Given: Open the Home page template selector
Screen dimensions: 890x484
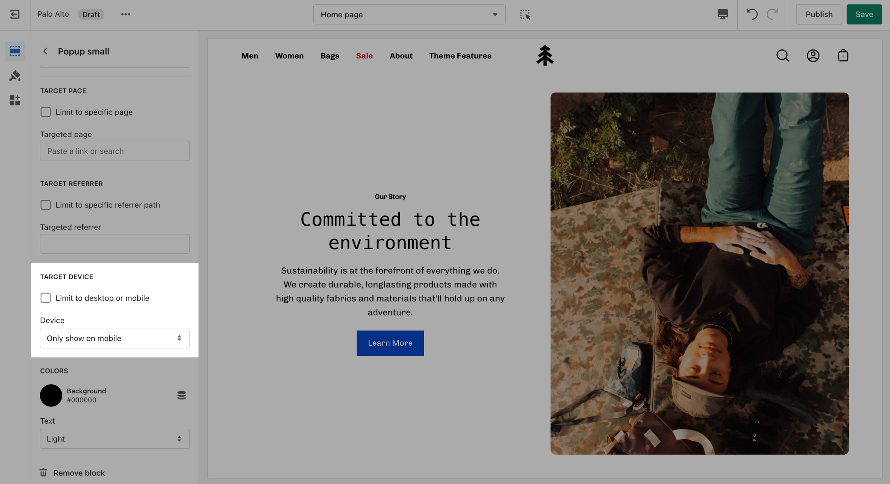Looking at the screenshot, I should click(x=409, y=14).
